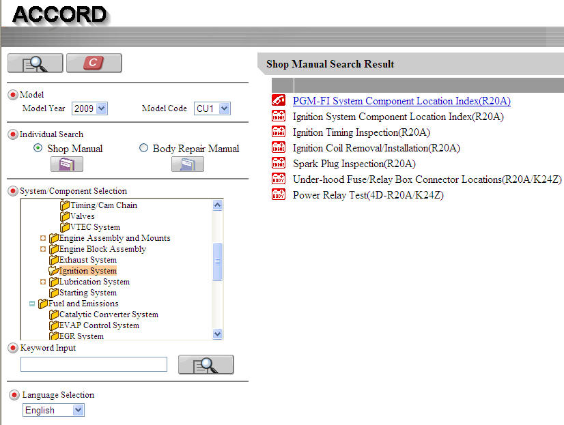This screenshot has width=564, height=425.
Task: Select Lubrication System in the tree
Action: coord(95,282)
